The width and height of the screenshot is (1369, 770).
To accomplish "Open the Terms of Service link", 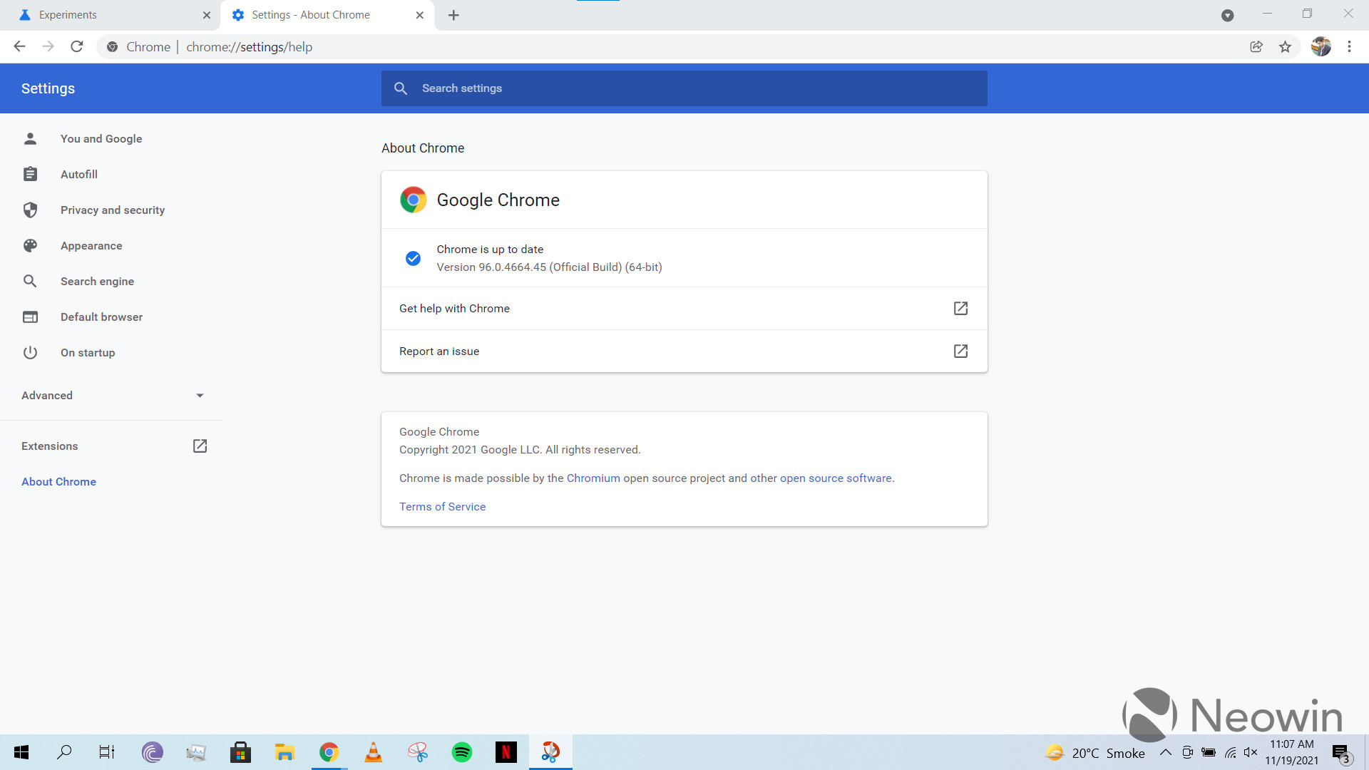I will [442, 506].
